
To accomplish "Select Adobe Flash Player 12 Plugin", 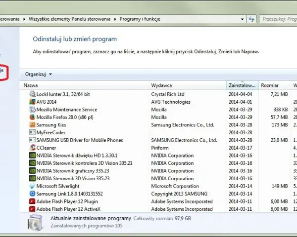I will tap(67, 201).
